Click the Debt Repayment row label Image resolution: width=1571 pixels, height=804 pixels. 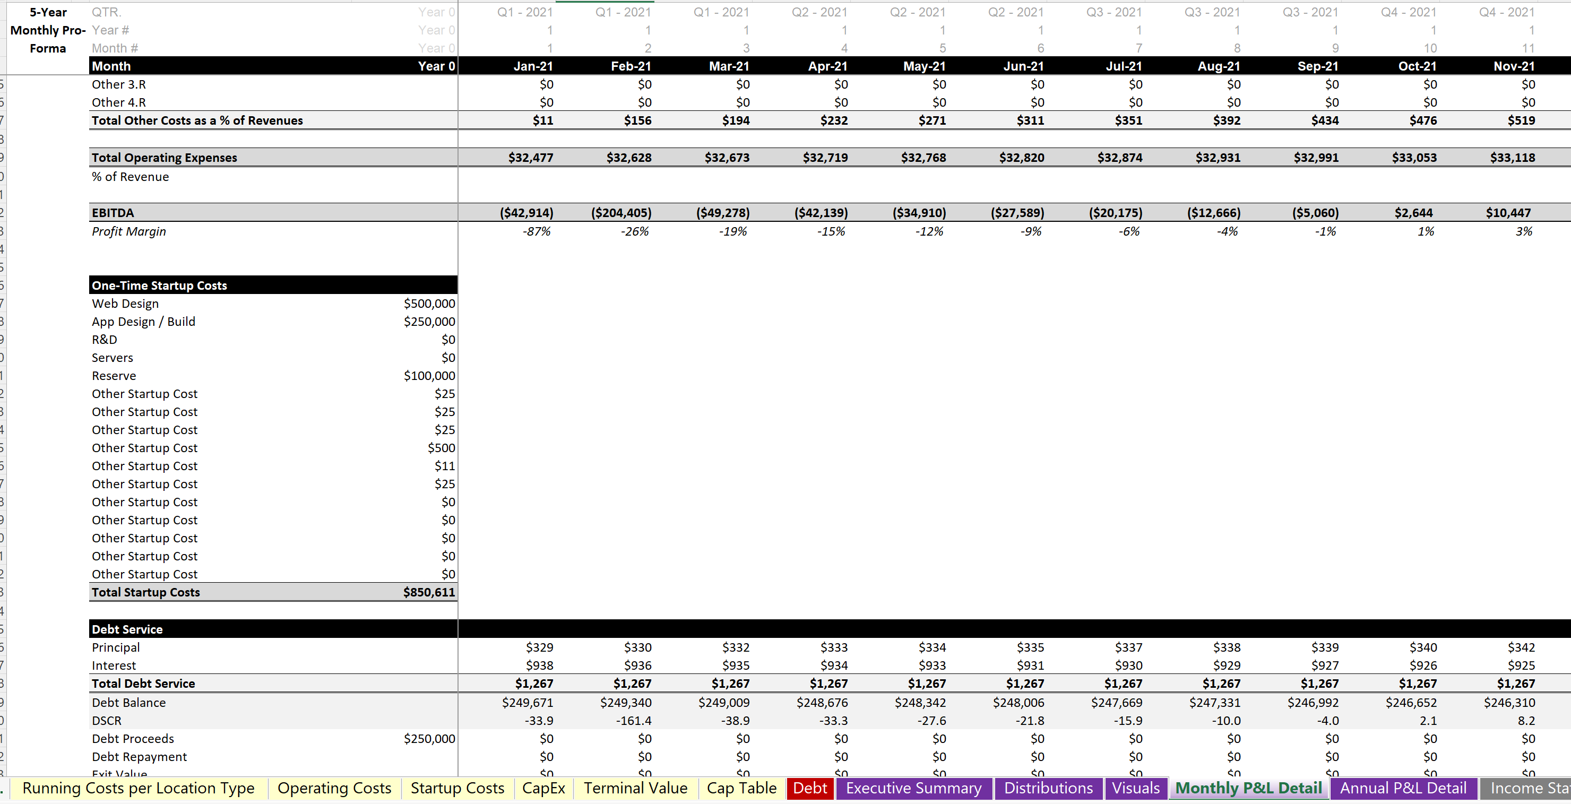click(x=139, y=757)
